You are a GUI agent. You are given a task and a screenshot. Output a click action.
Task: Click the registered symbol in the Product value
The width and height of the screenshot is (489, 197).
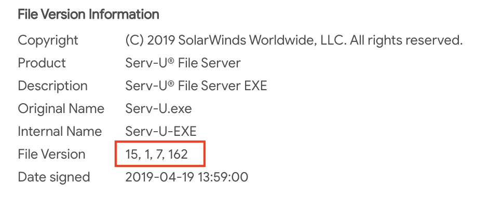[171, 61]
